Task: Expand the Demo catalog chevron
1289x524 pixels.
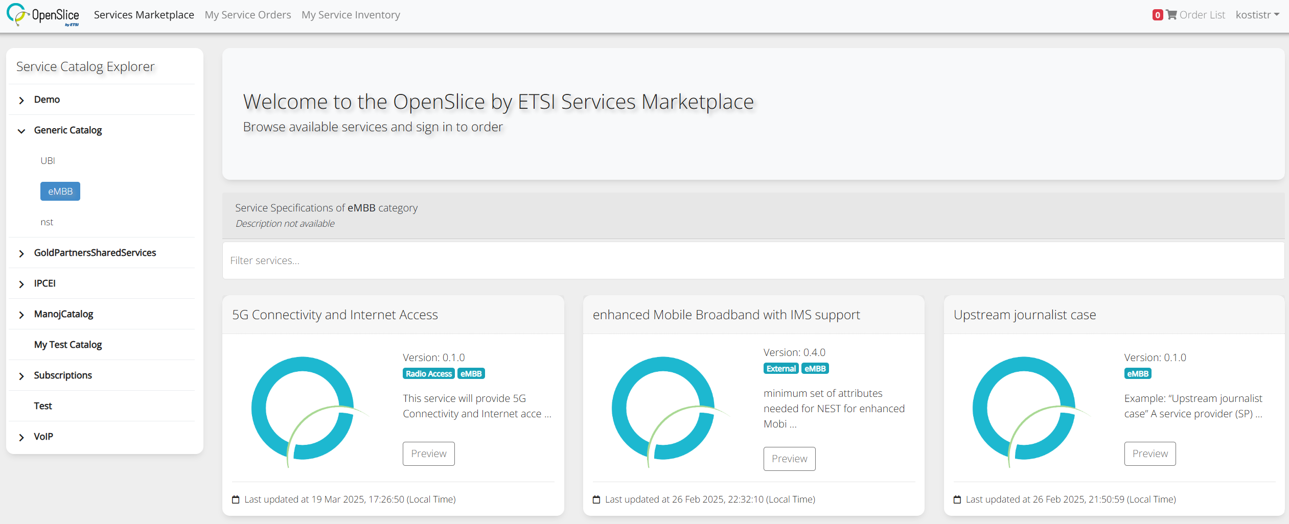Action: tap(21, 100)
